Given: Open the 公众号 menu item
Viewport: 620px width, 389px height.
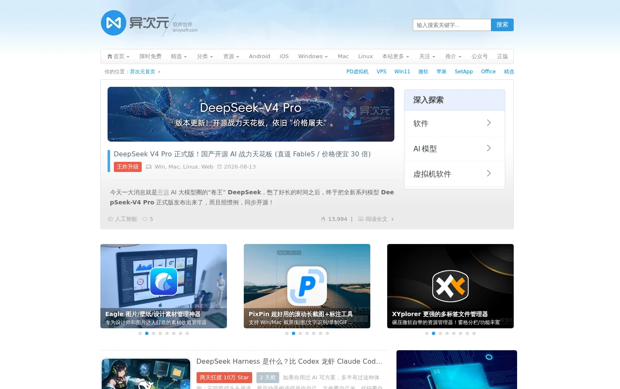Looking at the screenshot, I should 480,56.
